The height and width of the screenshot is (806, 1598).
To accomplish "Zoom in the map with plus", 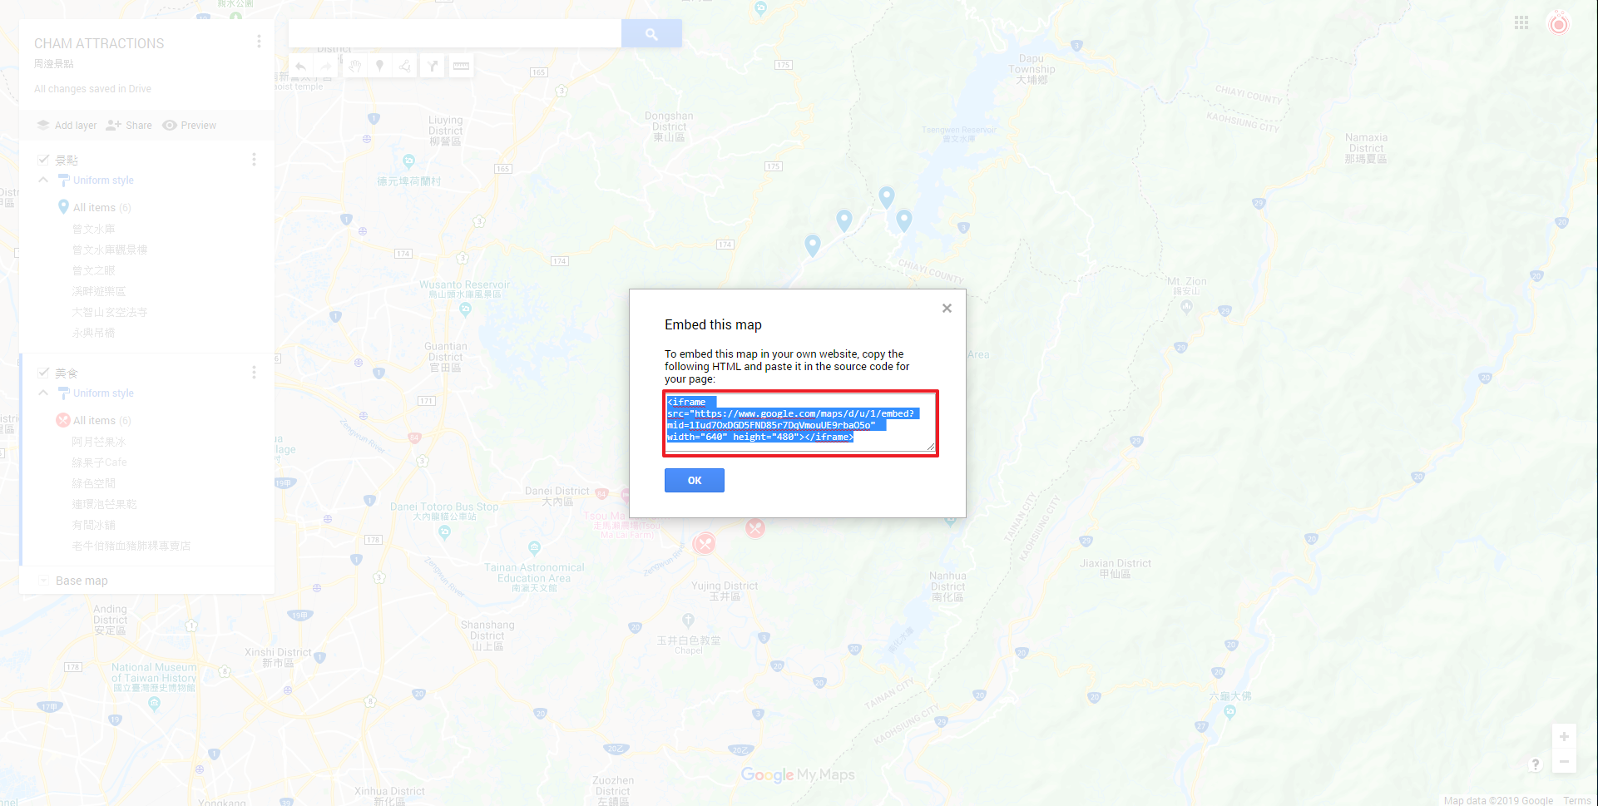I will [1564, 737].
